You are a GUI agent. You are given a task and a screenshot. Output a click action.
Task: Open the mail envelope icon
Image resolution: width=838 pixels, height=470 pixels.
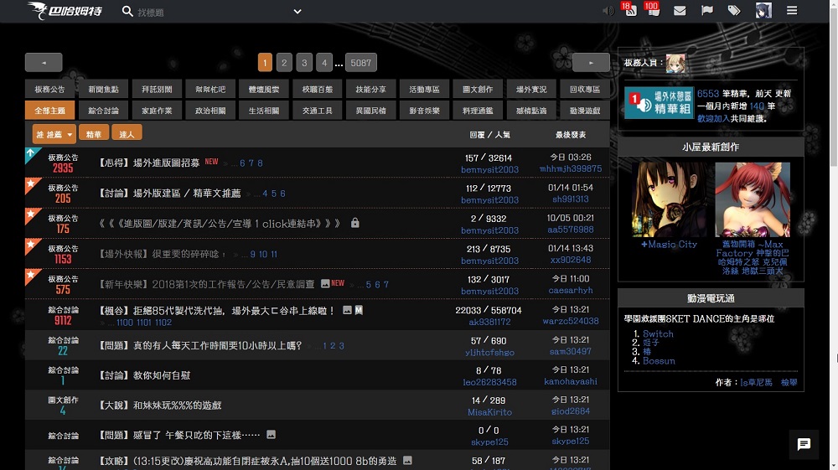click(x=680, y=11)
